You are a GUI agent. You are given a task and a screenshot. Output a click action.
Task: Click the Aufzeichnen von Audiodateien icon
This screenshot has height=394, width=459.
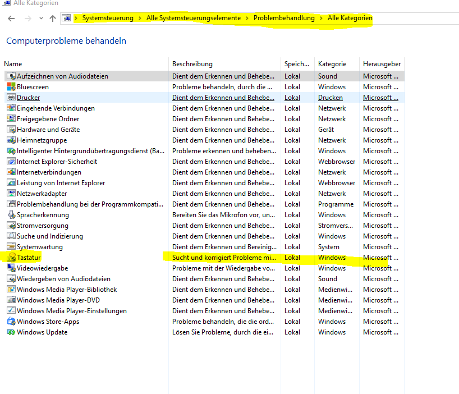point(11,76)
